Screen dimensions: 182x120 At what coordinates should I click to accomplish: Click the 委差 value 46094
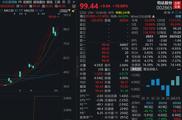pyautogui.click(x=124, y=21)
